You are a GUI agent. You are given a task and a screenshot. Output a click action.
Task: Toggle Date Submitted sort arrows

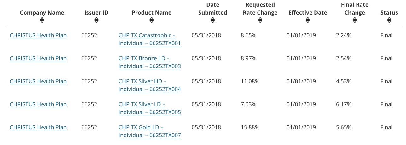(x=213, y=20)
